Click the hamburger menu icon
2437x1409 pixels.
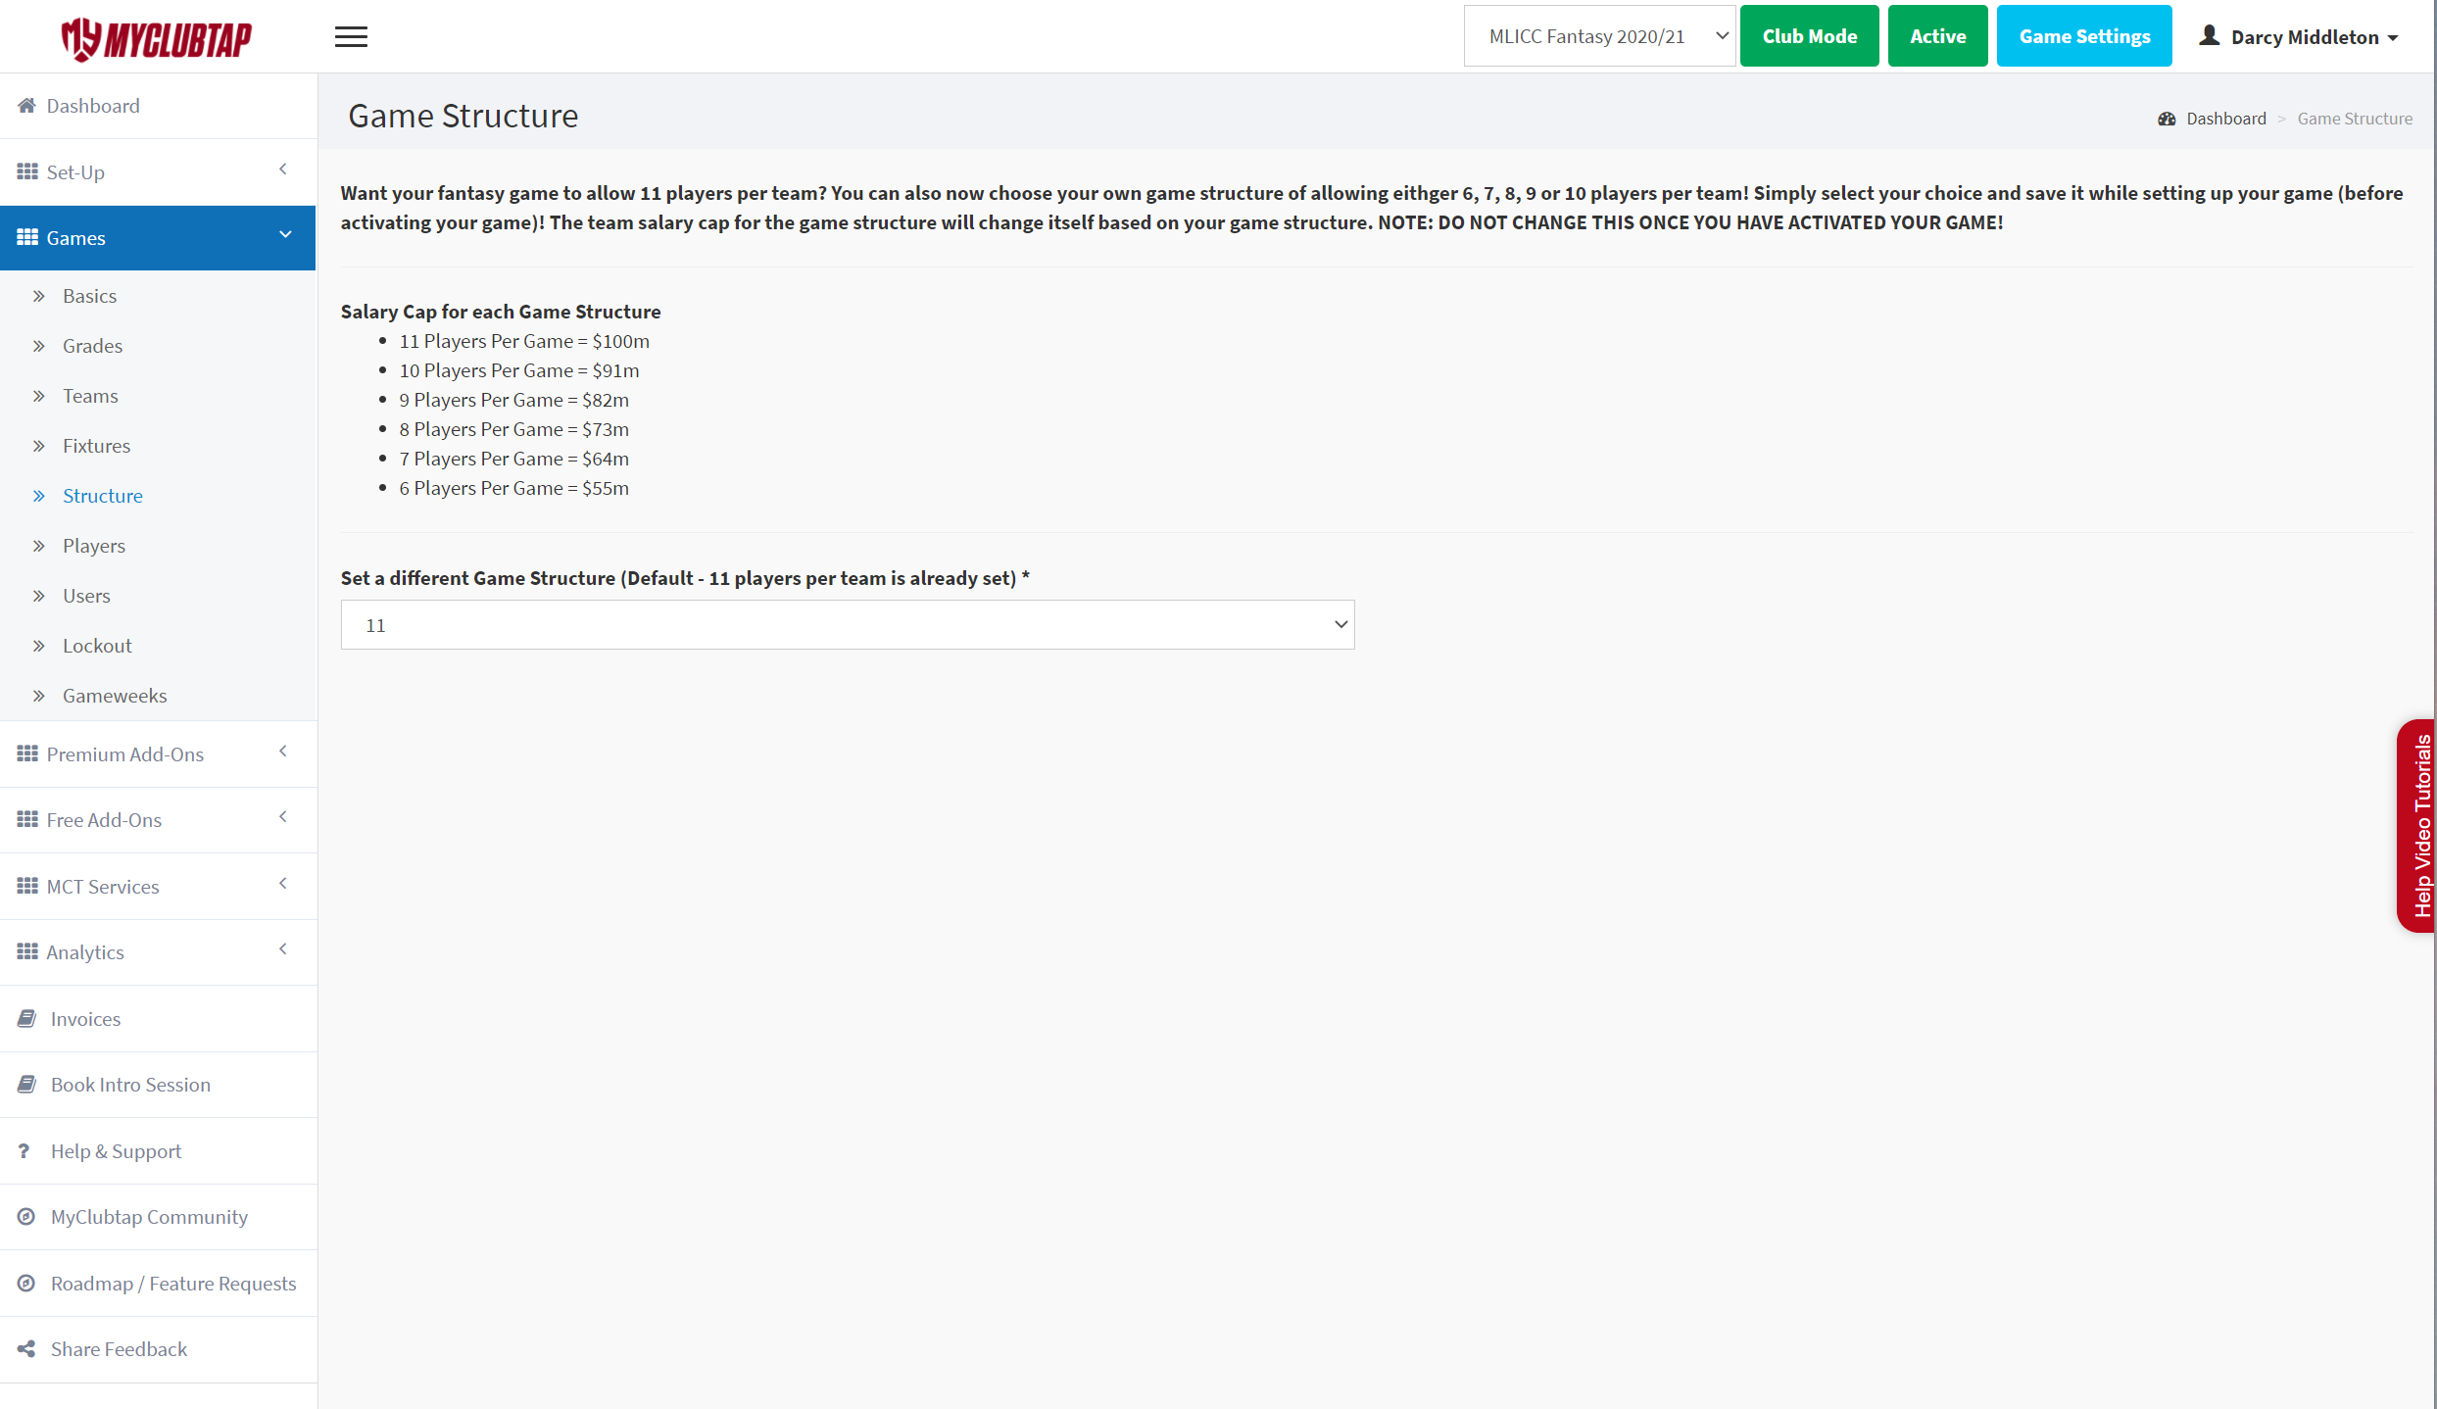point(351,37)
